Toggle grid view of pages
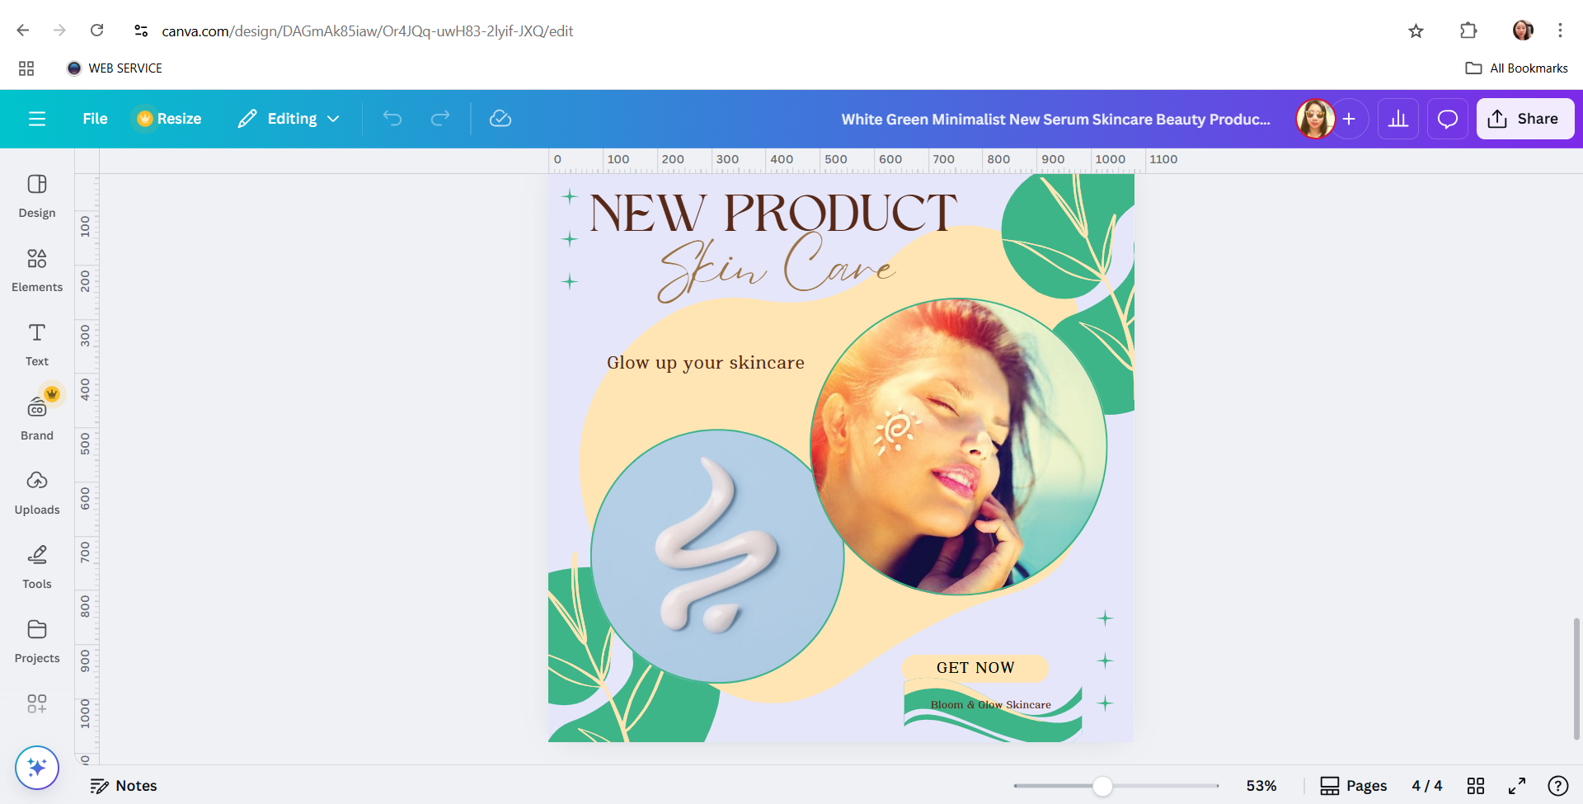Viewport: 1583px width, 804px height. (x=1476, y=786)
